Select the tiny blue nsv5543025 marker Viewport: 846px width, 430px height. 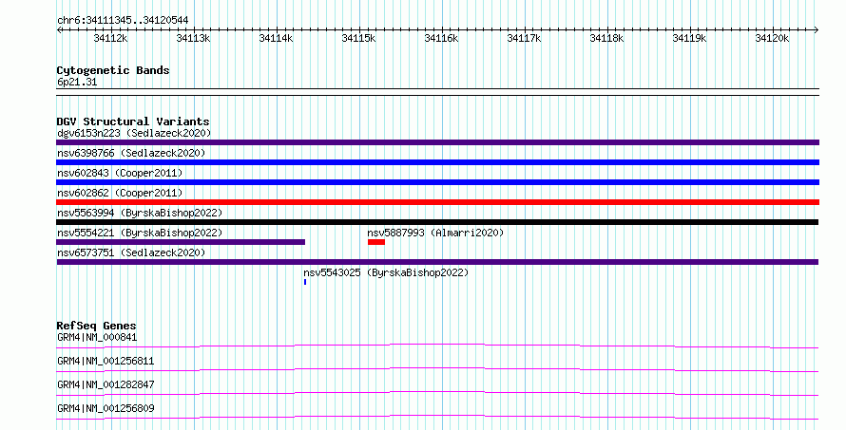tap(305, 282)
